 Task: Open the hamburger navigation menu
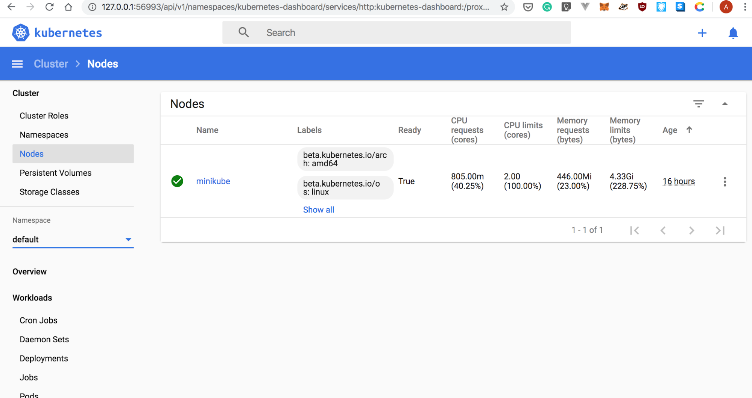tap(17, 64)
